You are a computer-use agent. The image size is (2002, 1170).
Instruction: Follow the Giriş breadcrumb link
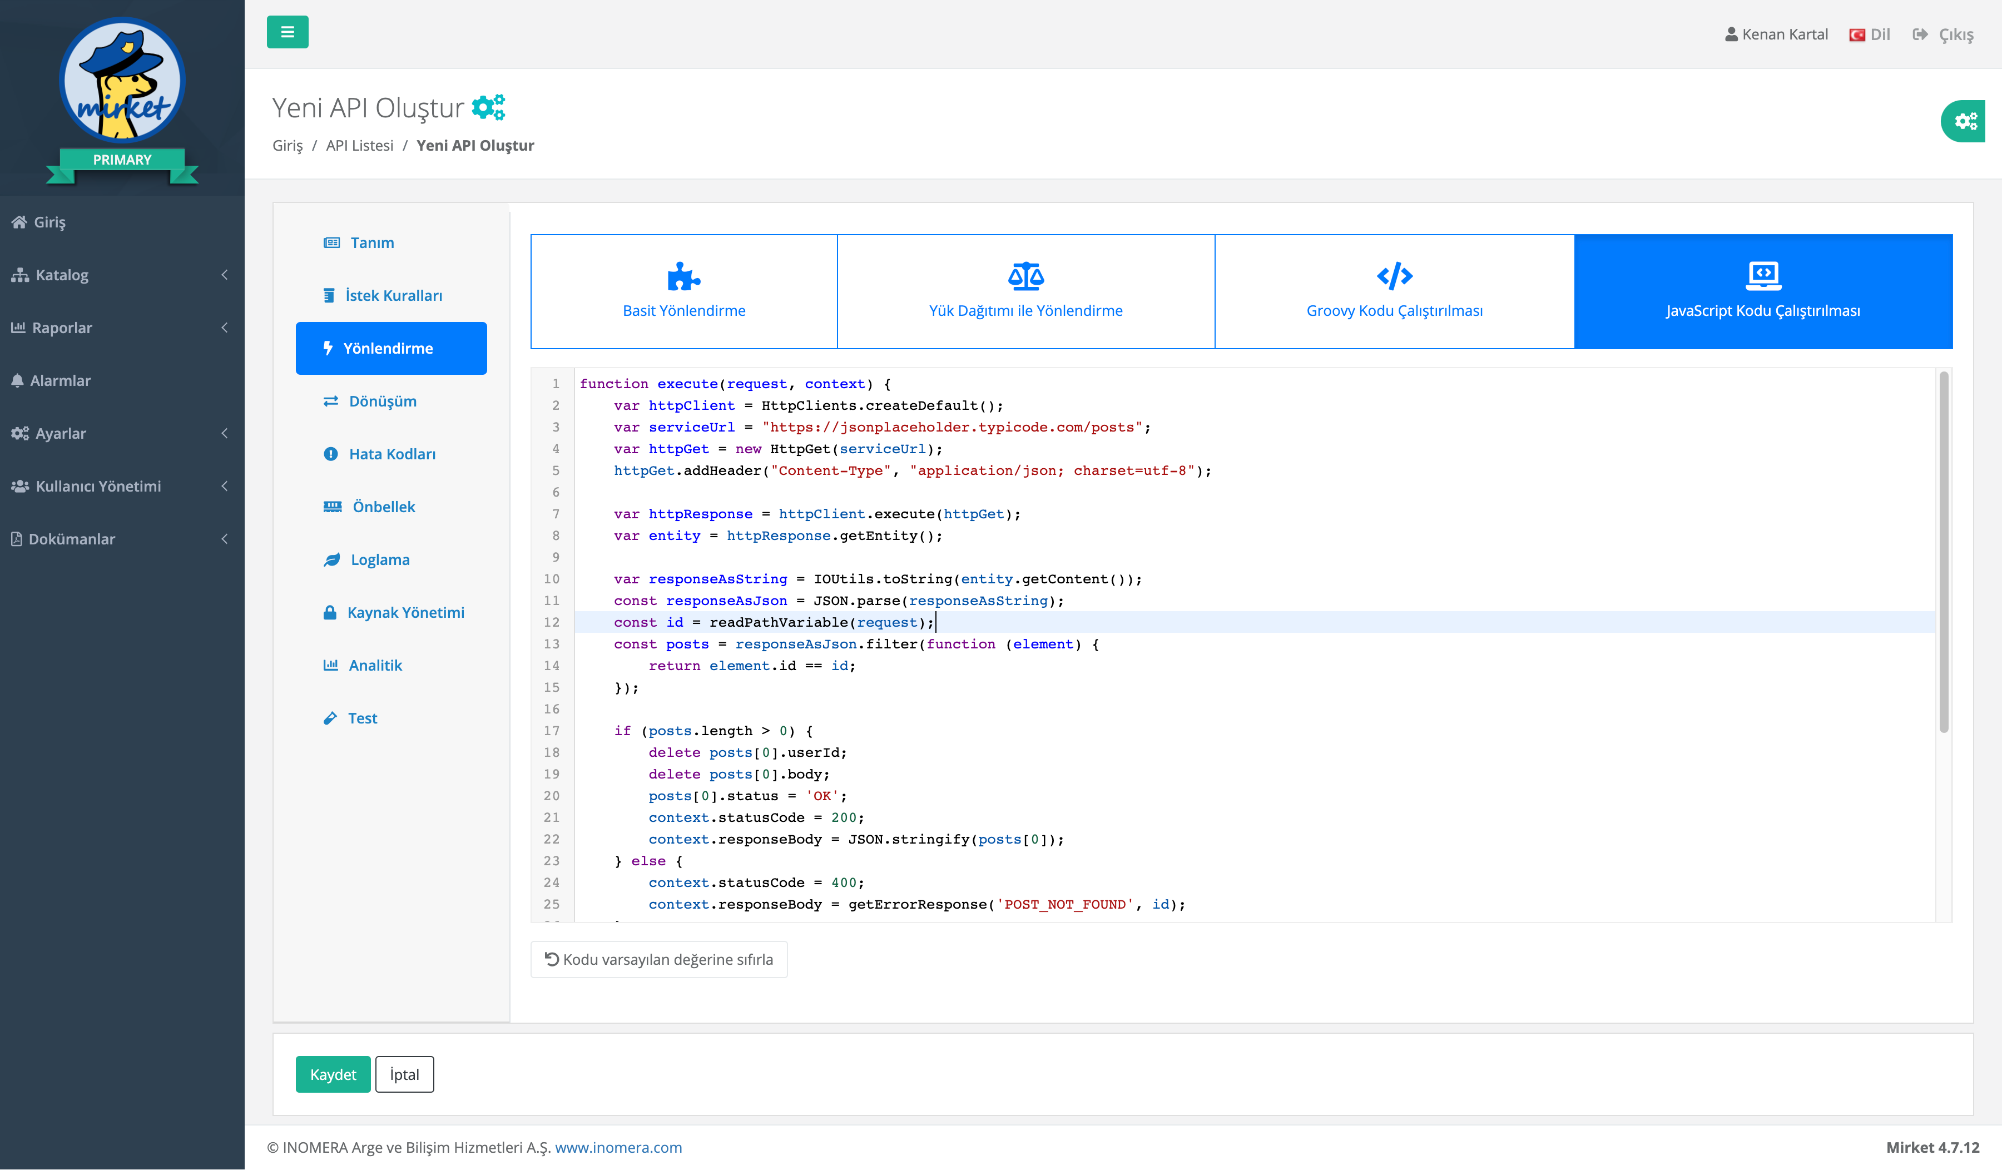[x=288, y=145]
